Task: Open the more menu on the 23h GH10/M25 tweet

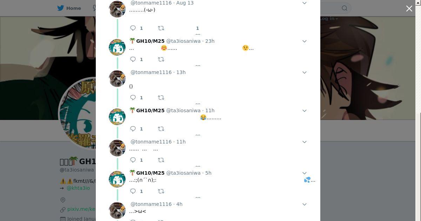Action: click(305, 41)
